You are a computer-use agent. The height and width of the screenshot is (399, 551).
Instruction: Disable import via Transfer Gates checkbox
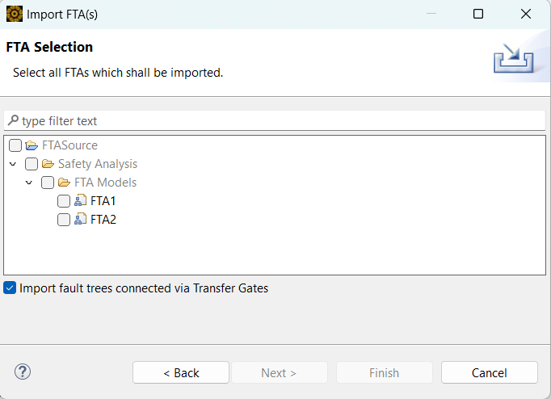coord(10,288)
